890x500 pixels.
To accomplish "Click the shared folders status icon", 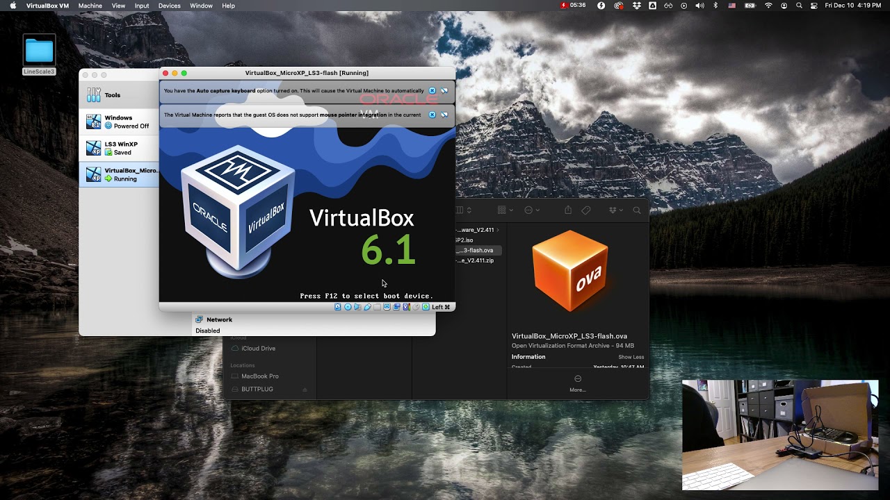I will tap(377, 307).
